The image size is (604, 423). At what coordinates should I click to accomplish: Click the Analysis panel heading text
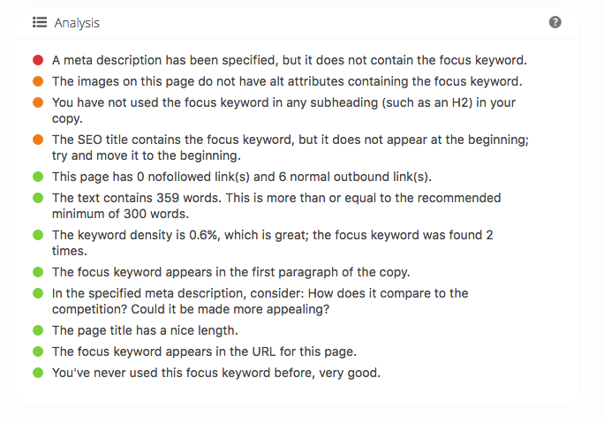click(x=77, y=23)
